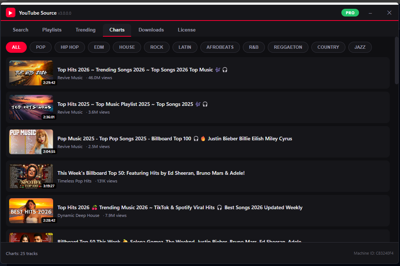This screenshot has height=266, width=400.
Task: Click the green PRO badge
Action: (x=350, y=13)
